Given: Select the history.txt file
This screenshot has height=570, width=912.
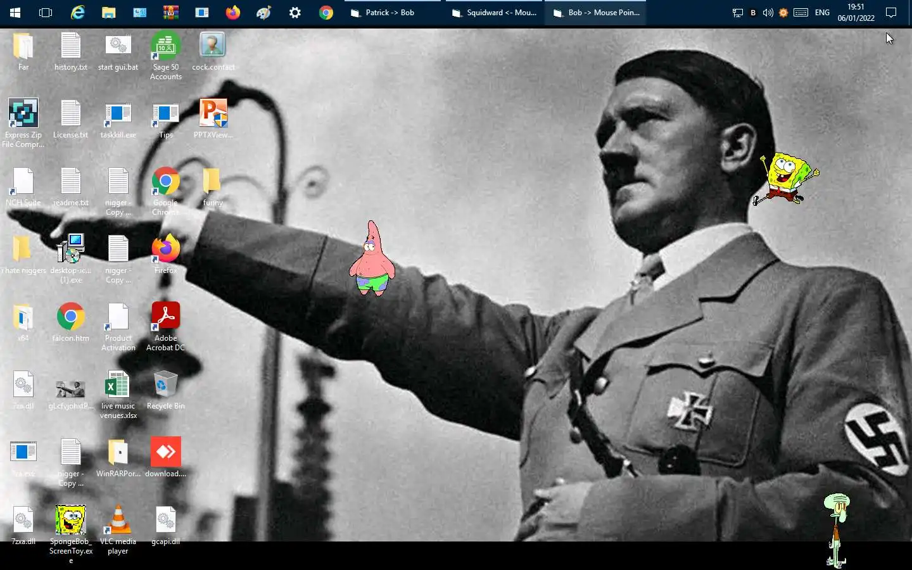Looking at the screenshot, I should (x=71, y=52).
